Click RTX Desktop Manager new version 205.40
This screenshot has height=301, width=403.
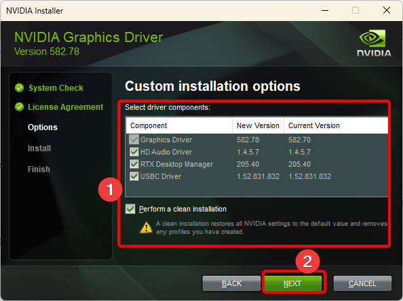248,164
